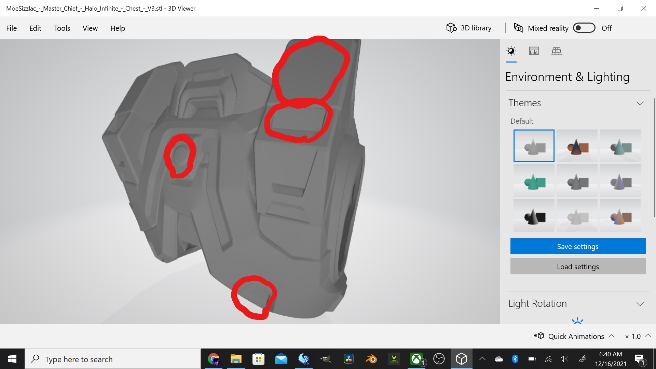Open the Grid & Views tab icon
The width and height of the screenshot is (656, 369).
pos(557,51)
